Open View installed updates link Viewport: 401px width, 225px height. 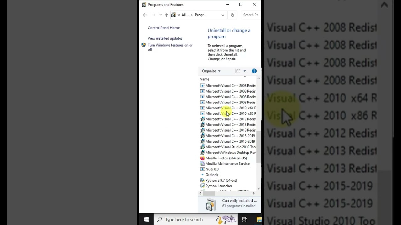coord(165,38)
